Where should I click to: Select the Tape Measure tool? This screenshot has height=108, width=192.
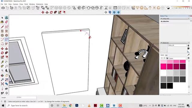pyautogui.click(x=2, y=62)
